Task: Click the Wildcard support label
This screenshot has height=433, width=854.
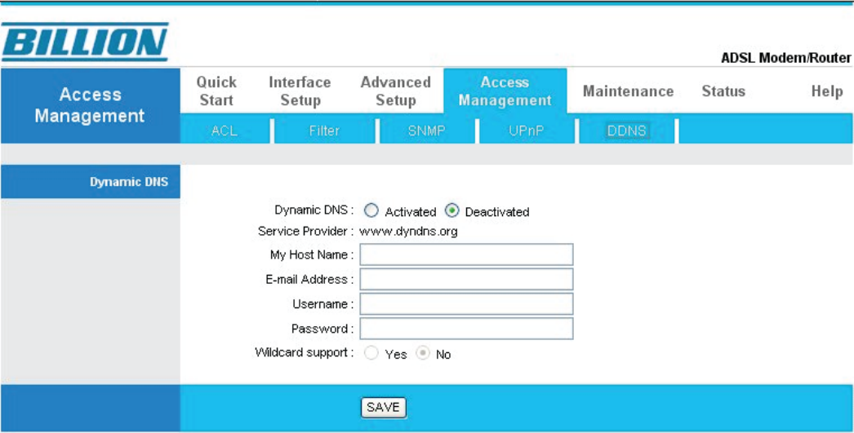Action: [x=304, y=352]
